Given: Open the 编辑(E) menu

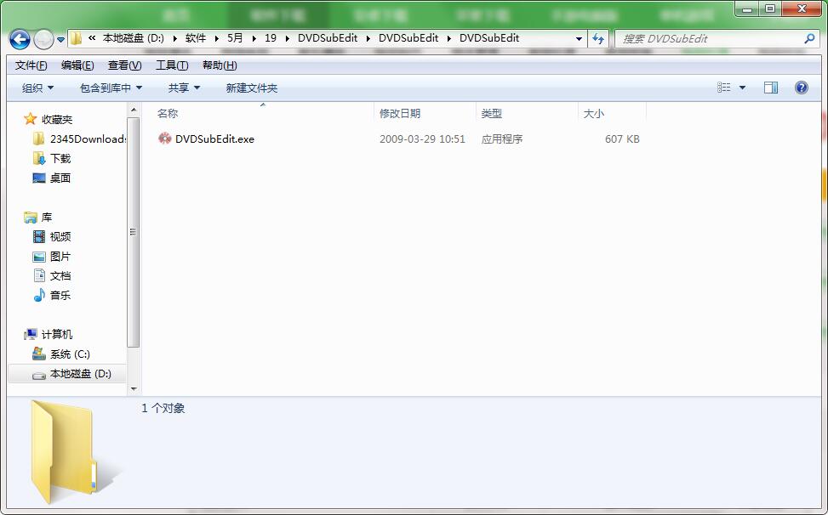Looking at the screenshot, I should coord(77,65).
